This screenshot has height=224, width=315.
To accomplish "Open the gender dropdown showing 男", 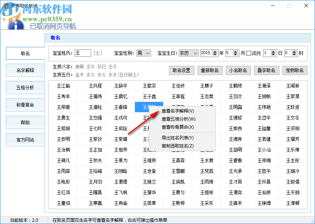I will tap(143, 53).
